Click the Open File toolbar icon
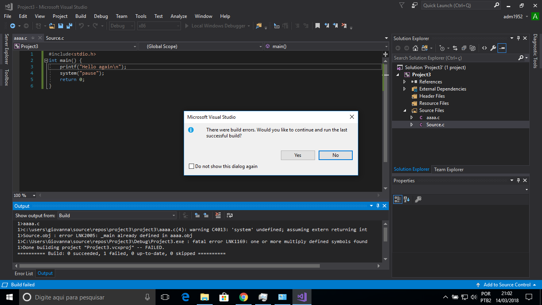The width and height of the screenshot is (542, 305). tap(52, 26)
